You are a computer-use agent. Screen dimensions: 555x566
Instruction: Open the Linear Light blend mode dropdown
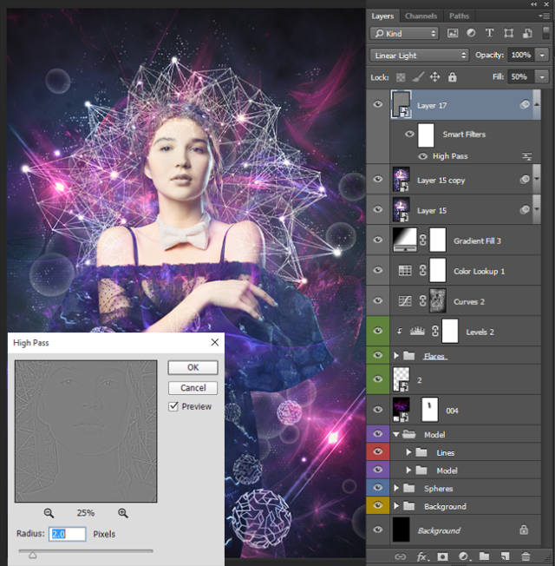pyautogui.click(x=420, y=55)
